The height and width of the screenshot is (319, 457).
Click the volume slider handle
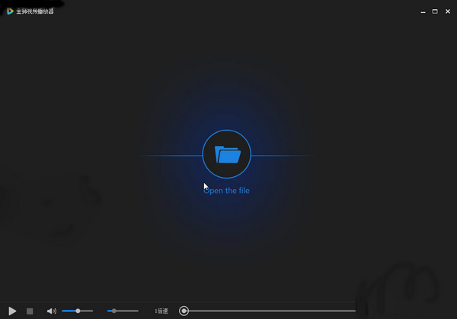pyautogui.click(x=78, y=311)
